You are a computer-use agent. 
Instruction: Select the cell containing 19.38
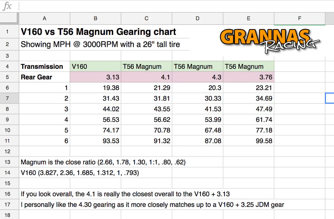pos(96,88)
